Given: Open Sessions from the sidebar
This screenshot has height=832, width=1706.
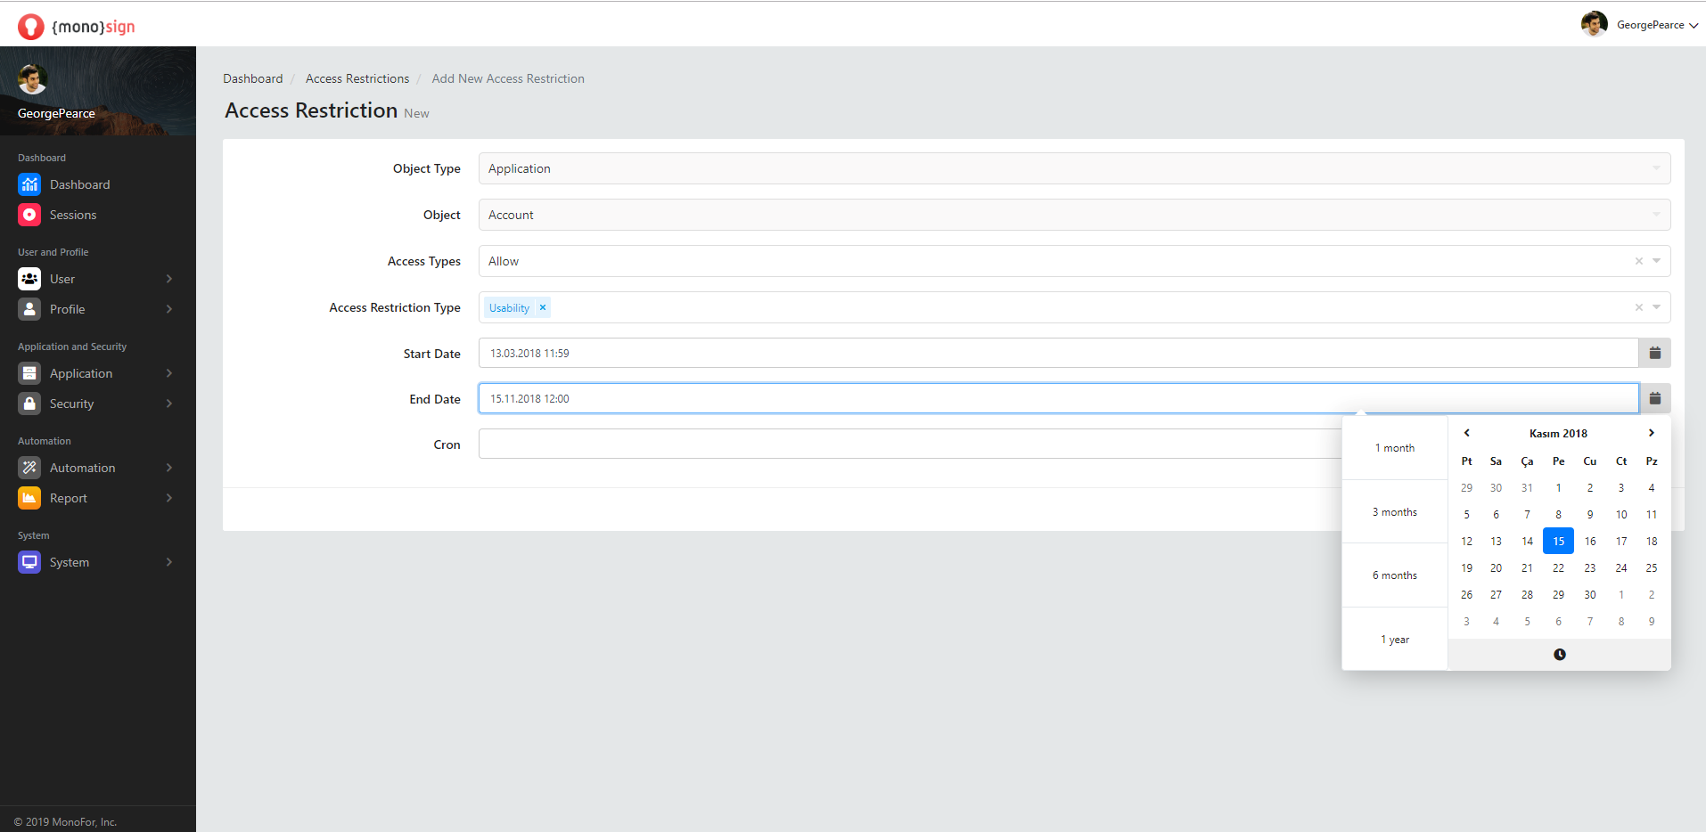Looking at the screenshot, I should coord(73,215).
